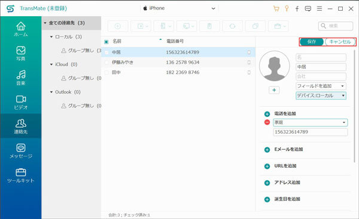Click device icon in 田中 row
The width and height of the screenshot is (359, 219).
pyautogui.click(x=249, y=72)
